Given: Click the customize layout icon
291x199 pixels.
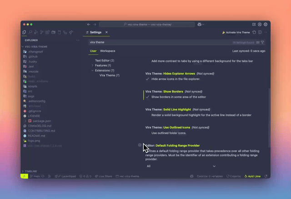Looking at the screenshot, I should pyautogui.click(x=254, y=24).
